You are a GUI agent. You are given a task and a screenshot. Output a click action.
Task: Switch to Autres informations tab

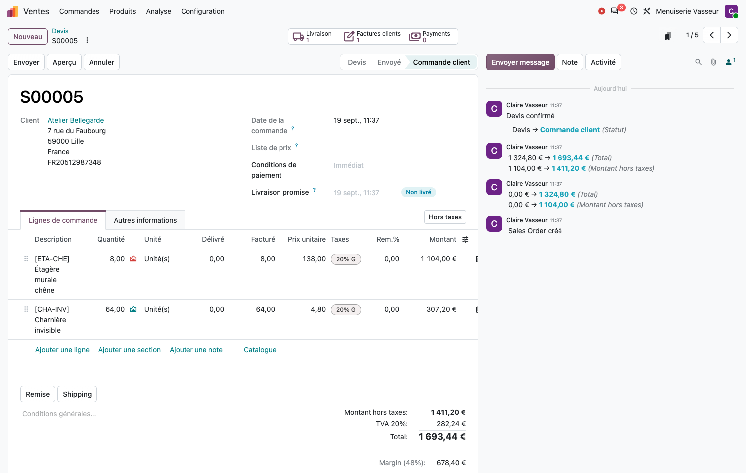(145, 220)
